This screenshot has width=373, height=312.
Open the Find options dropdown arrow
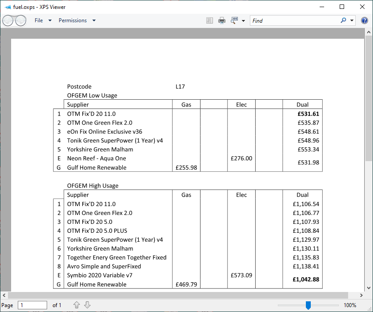pos(352,20)
